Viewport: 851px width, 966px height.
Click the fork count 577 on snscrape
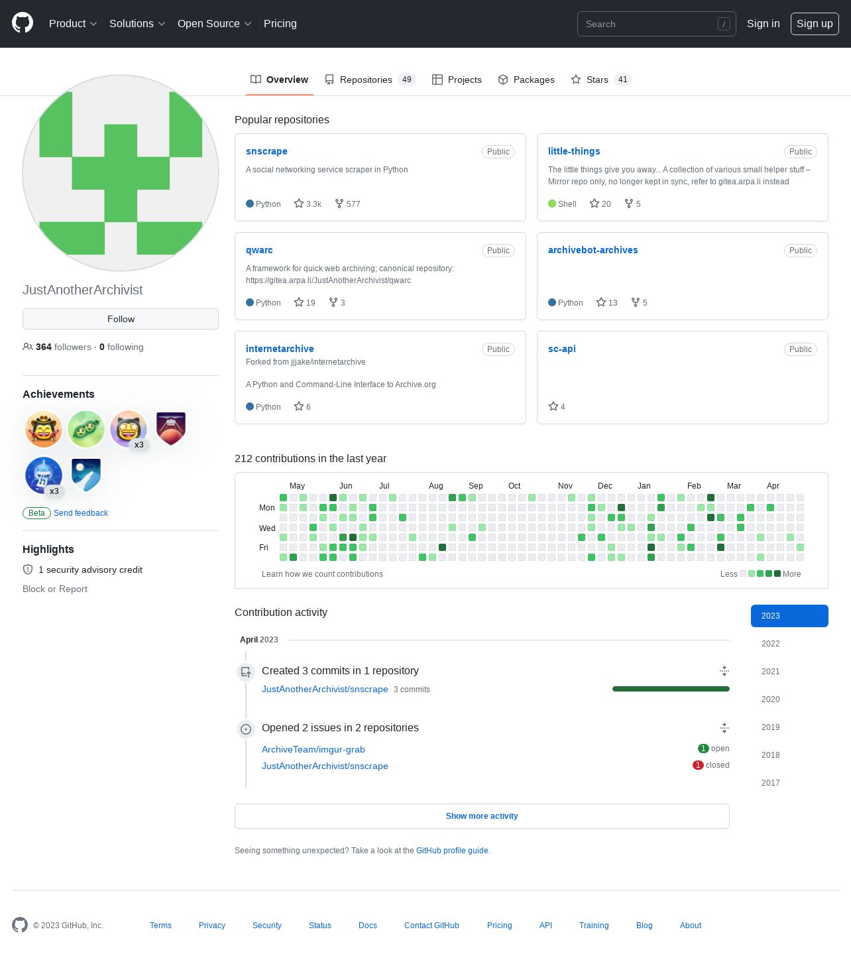click(x=347, y=204)
